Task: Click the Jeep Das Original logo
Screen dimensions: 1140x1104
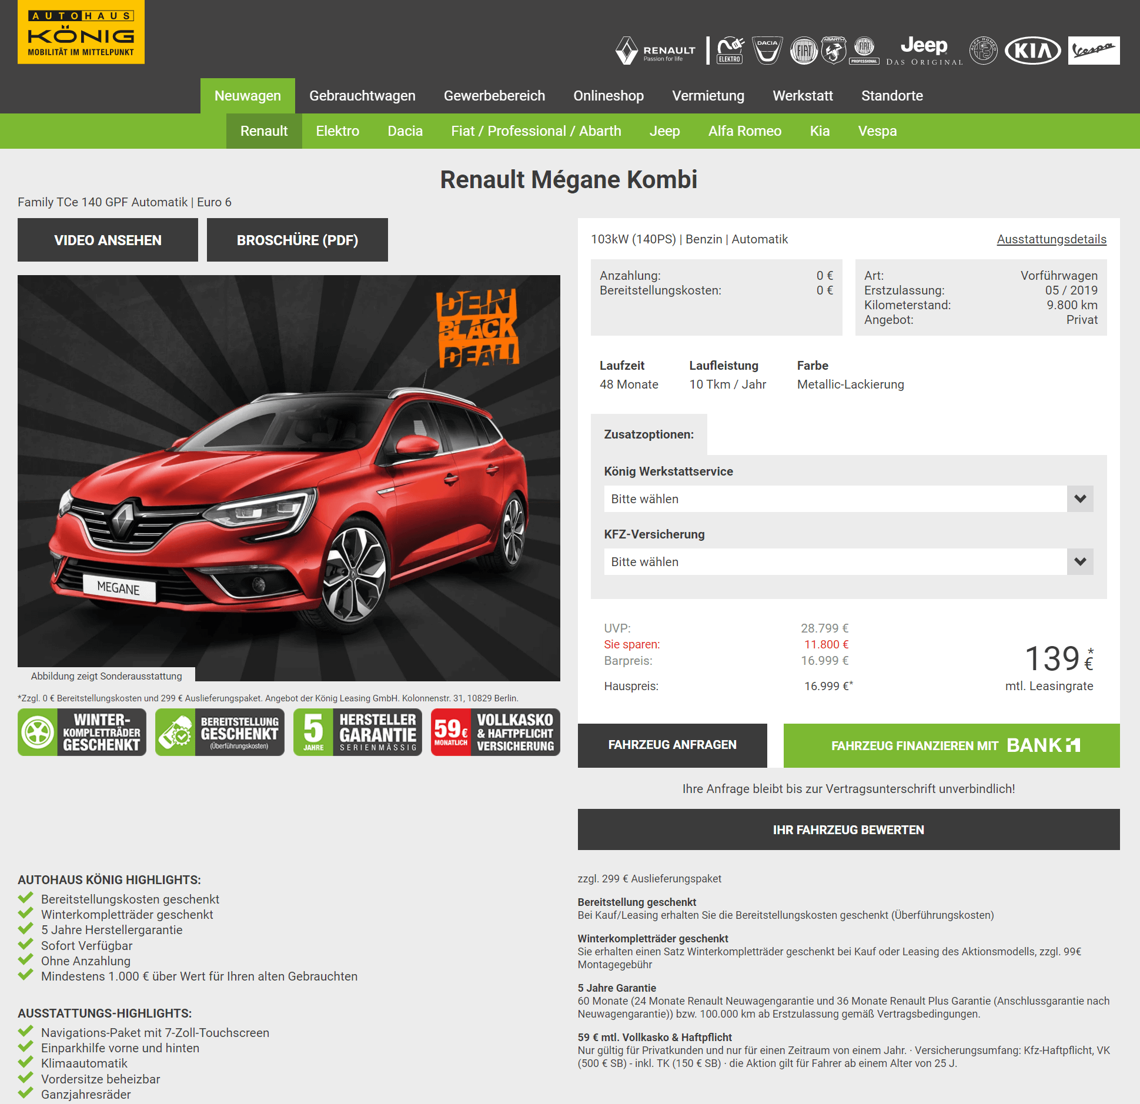Action: pyautogui.click(x=924, y=51)
